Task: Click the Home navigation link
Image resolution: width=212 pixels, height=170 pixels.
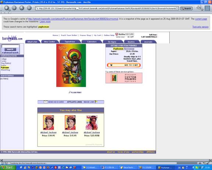Action: (55, 35)
